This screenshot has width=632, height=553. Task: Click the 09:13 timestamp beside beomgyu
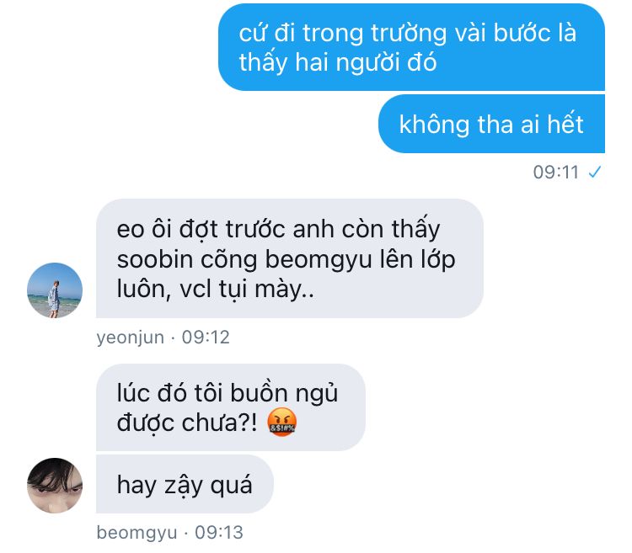(x=219, y=533)
